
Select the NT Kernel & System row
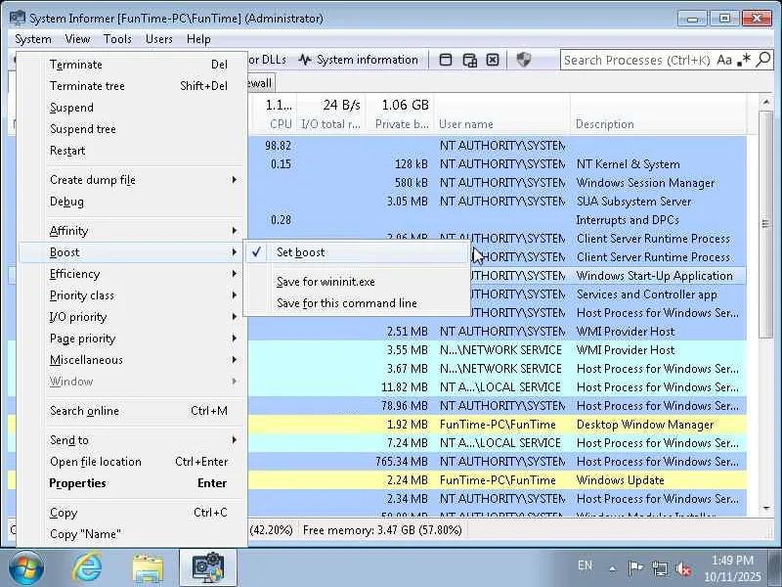[498, 164]
